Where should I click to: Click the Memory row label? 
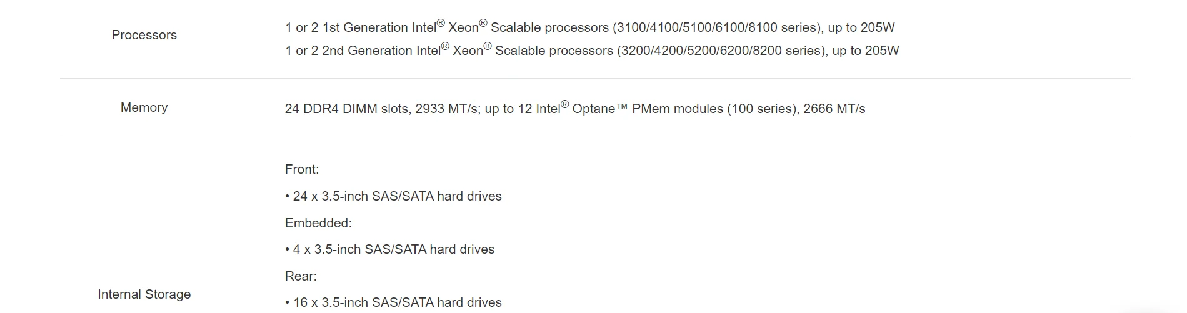144,107
